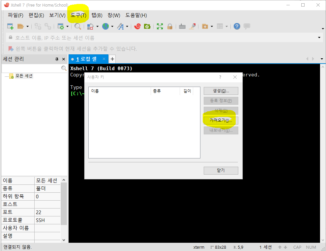
Task: Click the properties panel scrollbar up arrow
Action: 64,180
